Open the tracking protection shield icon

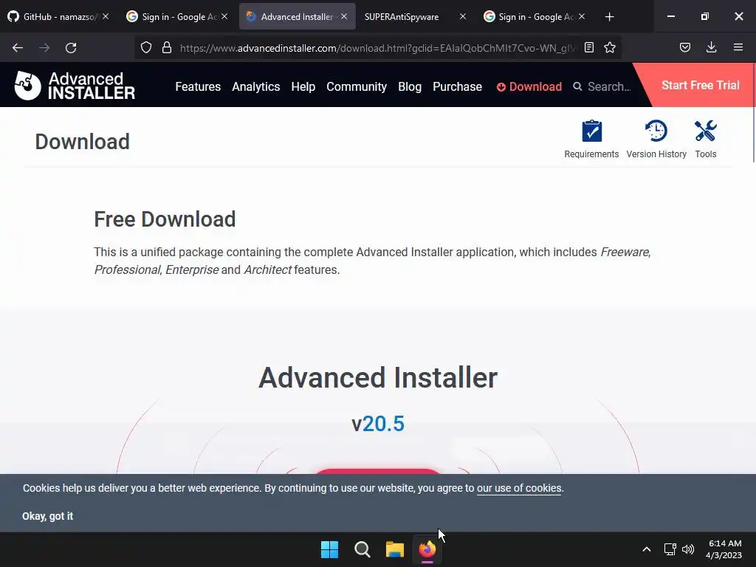(x=146, y=48)
